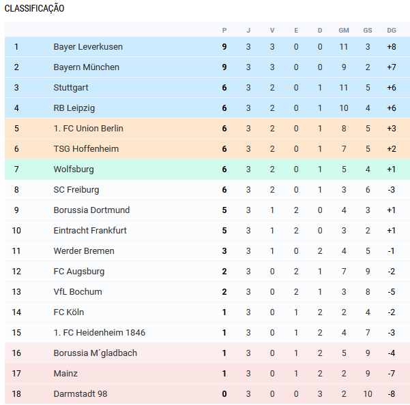
Task: Click the RB Leipzig team name
Action: pyautogui.click(x=74, y=108)
